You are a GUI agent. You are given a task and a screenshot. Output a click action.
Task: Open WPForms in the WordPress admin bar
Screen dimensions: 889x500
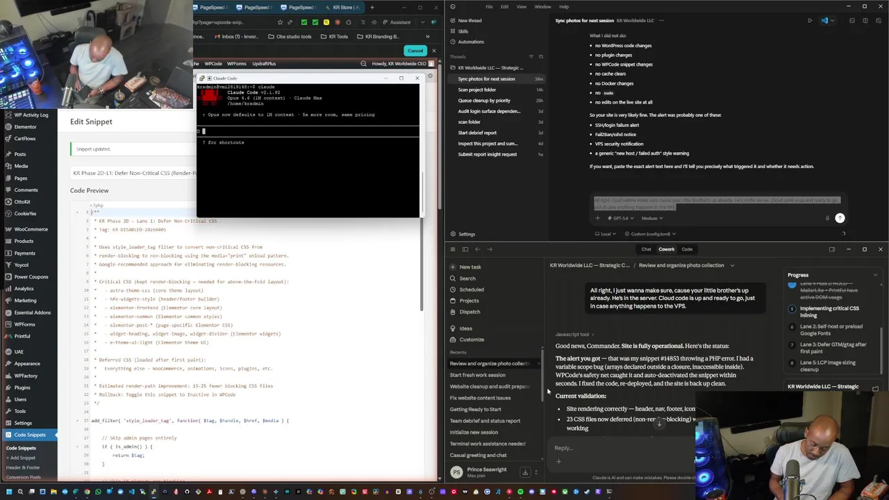coord(236,64)
